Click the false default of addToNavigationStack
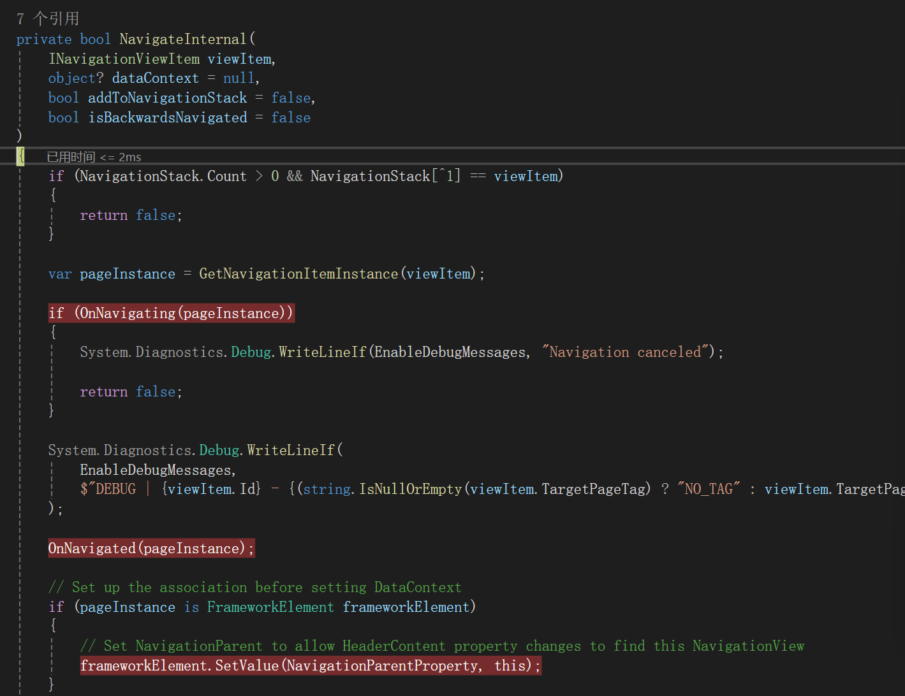The image size is (905, 696). point(291,98)
